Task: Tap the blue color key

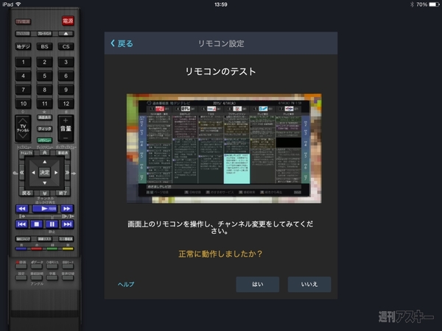Action: [21, 249]
